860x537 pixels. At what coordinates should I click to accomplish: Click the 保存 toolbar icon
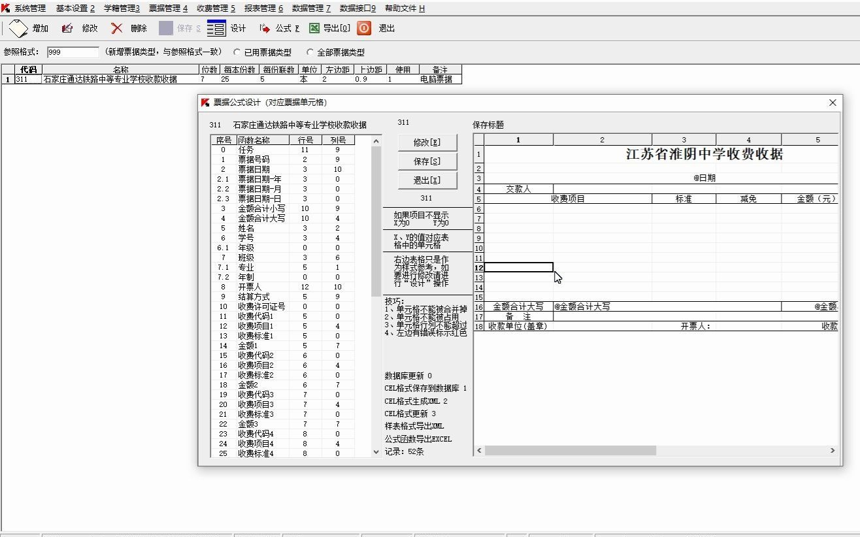tap(166, 28)
